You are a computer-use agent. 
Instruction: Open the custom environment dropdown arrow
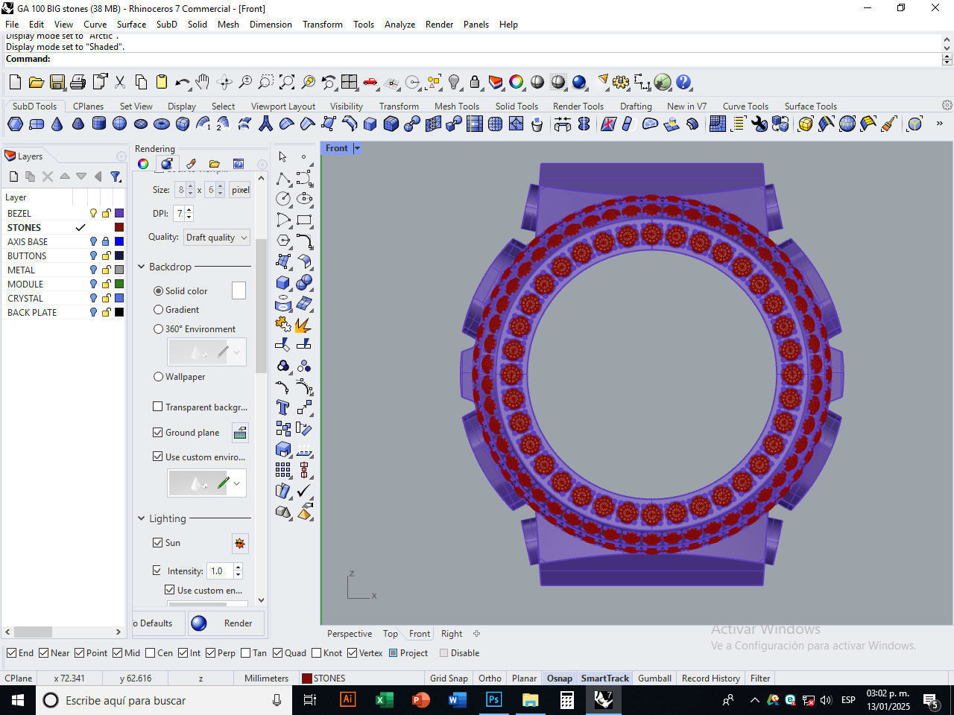236,483
